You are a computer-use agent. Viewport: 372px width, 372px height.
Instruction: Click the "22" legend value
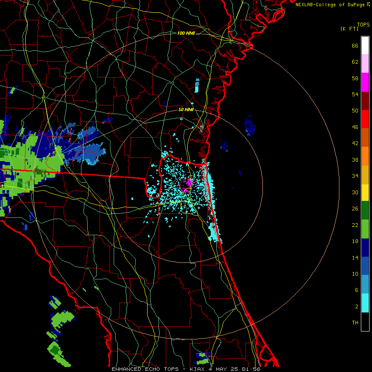click(x=355, y=225)
